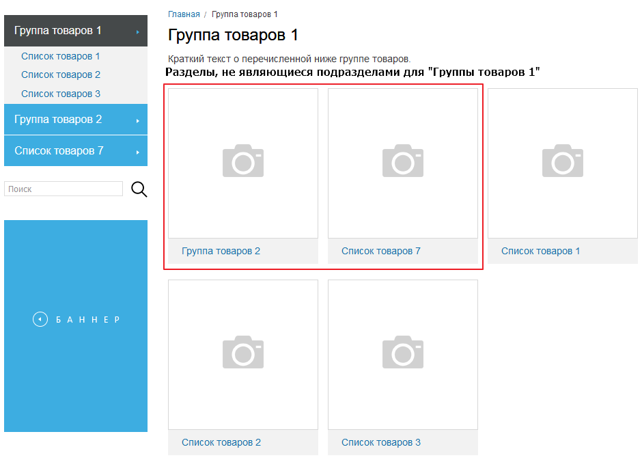
Task: Select Список товаров 3 in sidebar submenu
Action: (61, 94)
